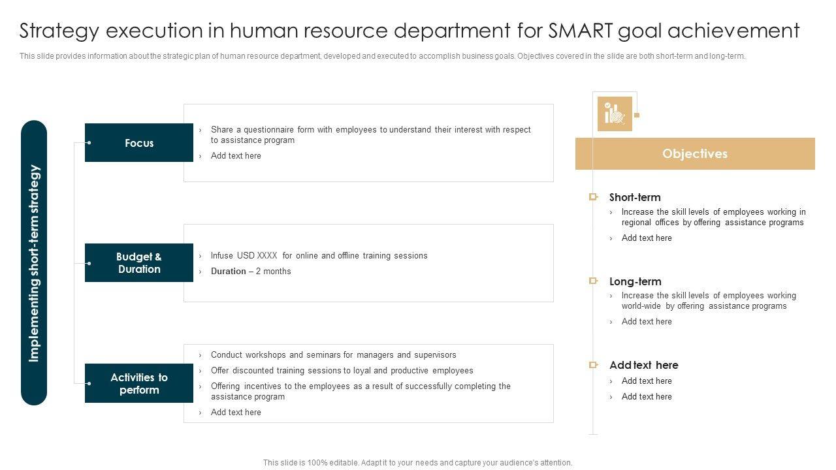The height and width of the screenshot is (470, 836).
Task: Click the Activities to perform label box
Action: click(139, 384)
